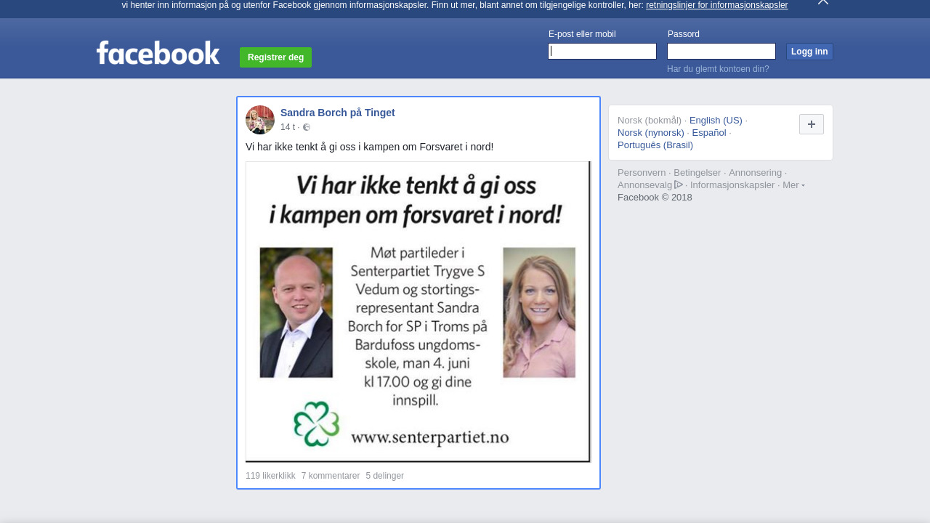Switch language to Português (Brasil)
This screenshot has width=930, height=523.
[x=655, y=145]
